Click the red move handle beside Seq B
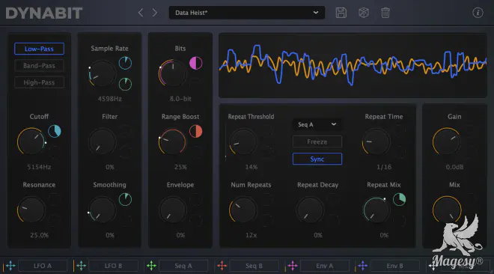The image size is (494, 274). click(x=222, y=266)
